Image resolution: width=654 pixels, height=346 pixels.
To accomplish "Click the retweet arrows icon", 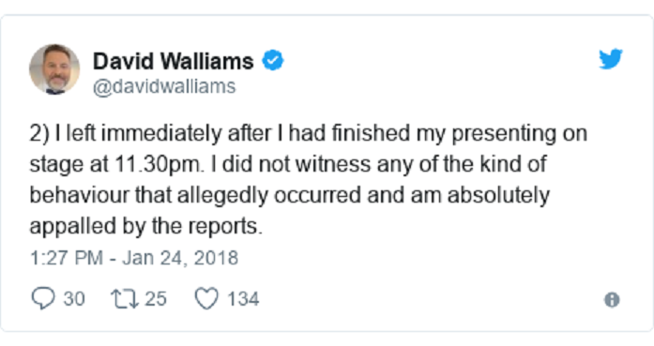I will (x=125, y=299).
